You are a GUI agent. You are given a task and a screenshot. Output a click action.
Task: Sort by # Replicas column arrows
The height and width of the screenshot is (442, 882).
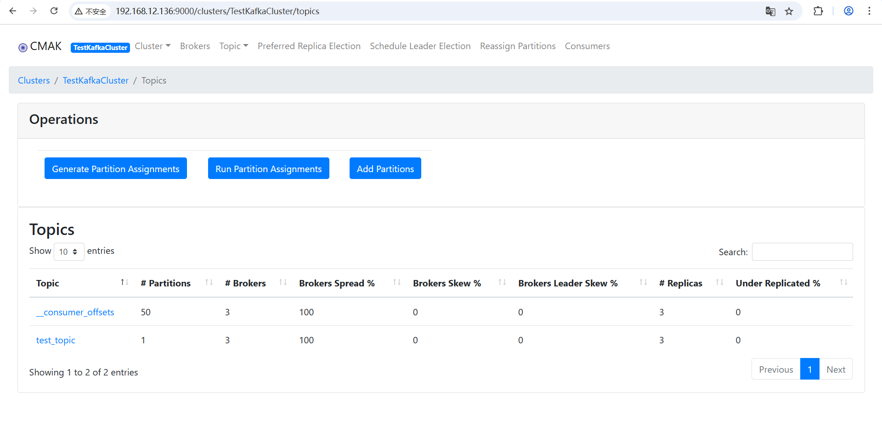point(719,283)
